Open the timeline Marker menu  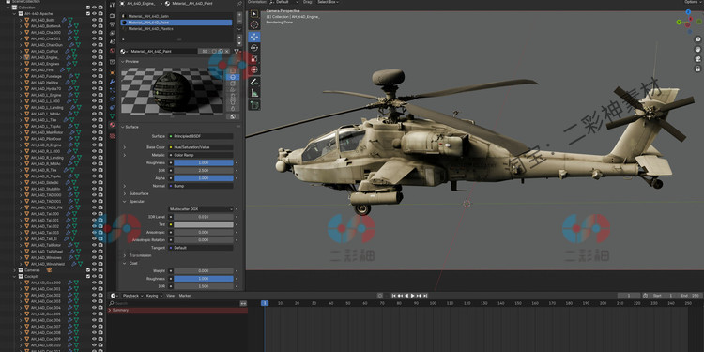click(185, 296)
